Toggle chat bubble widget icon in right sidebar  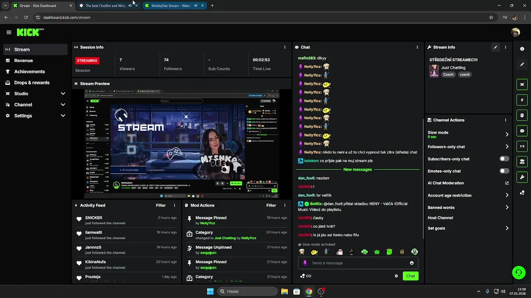[x=522, y=131]
